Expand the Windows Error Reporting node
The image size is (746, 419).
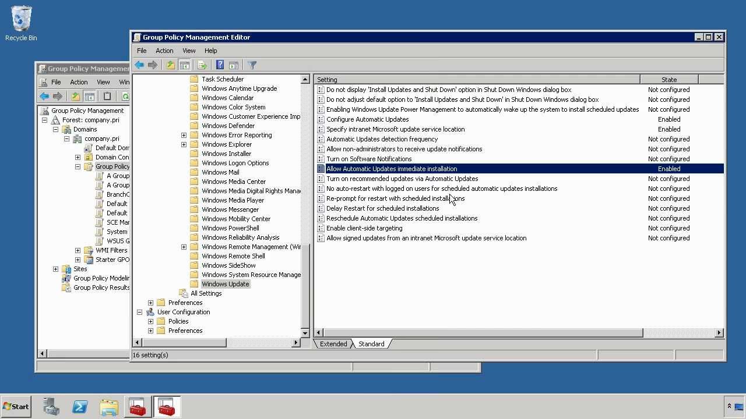click(184, 135)
